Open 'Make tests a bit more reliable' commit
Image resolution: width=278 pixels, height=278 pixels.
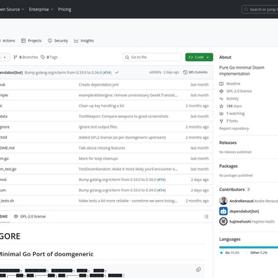point(128,201)
